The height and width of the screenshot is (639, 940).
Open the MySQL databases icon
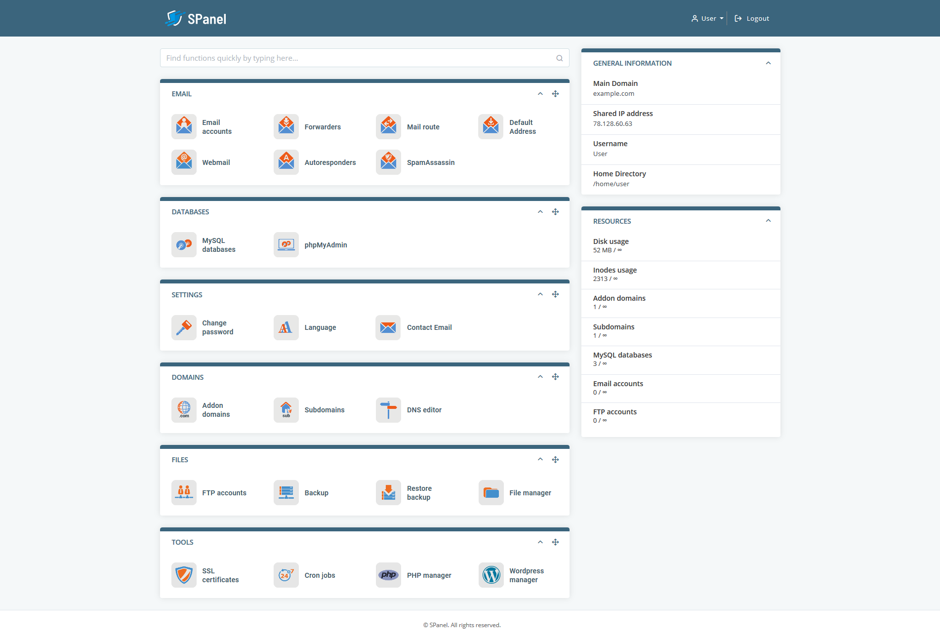[x=184, y=245]
